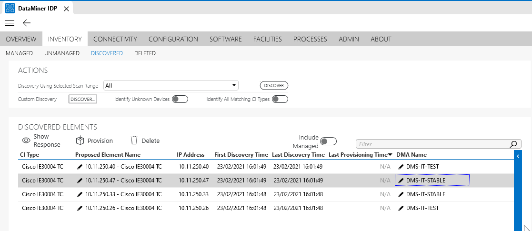This screenshot has height=231, width=532.
Task: Select the MANAGED sub-tab
Action: tap(20, 53)
